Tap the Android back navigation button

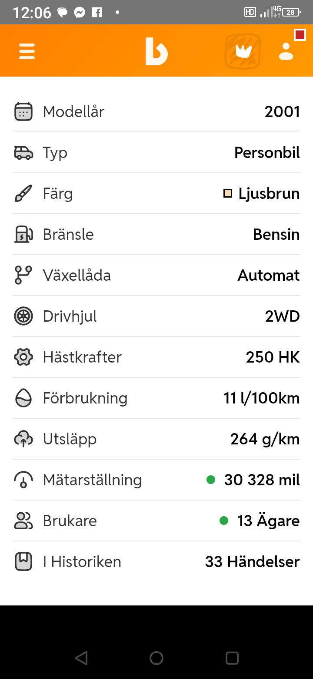(x=81, y=658)
